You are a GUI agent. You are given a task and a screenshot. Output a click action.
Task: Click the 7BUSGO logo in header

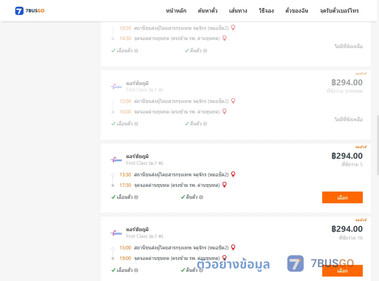(x=30, y=11)
